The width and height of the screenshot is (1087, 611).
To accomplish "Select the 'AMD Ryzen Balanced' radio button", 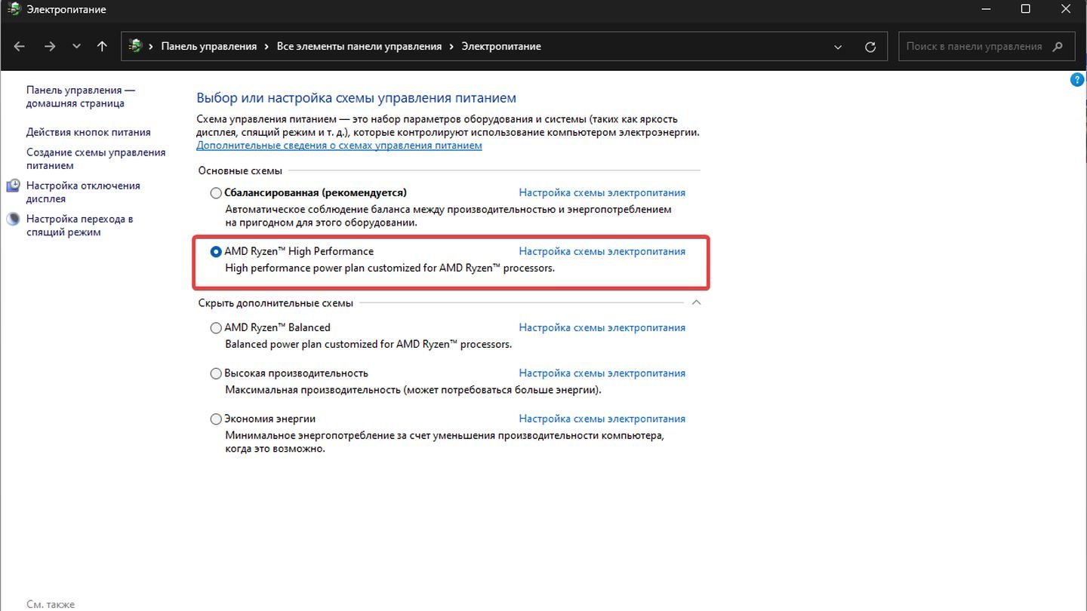I will 216,328.
